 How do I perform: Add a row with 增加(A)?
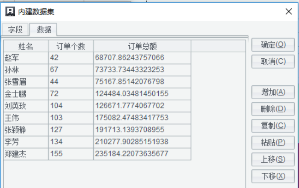pyautogui.click(x=273, y=92)
